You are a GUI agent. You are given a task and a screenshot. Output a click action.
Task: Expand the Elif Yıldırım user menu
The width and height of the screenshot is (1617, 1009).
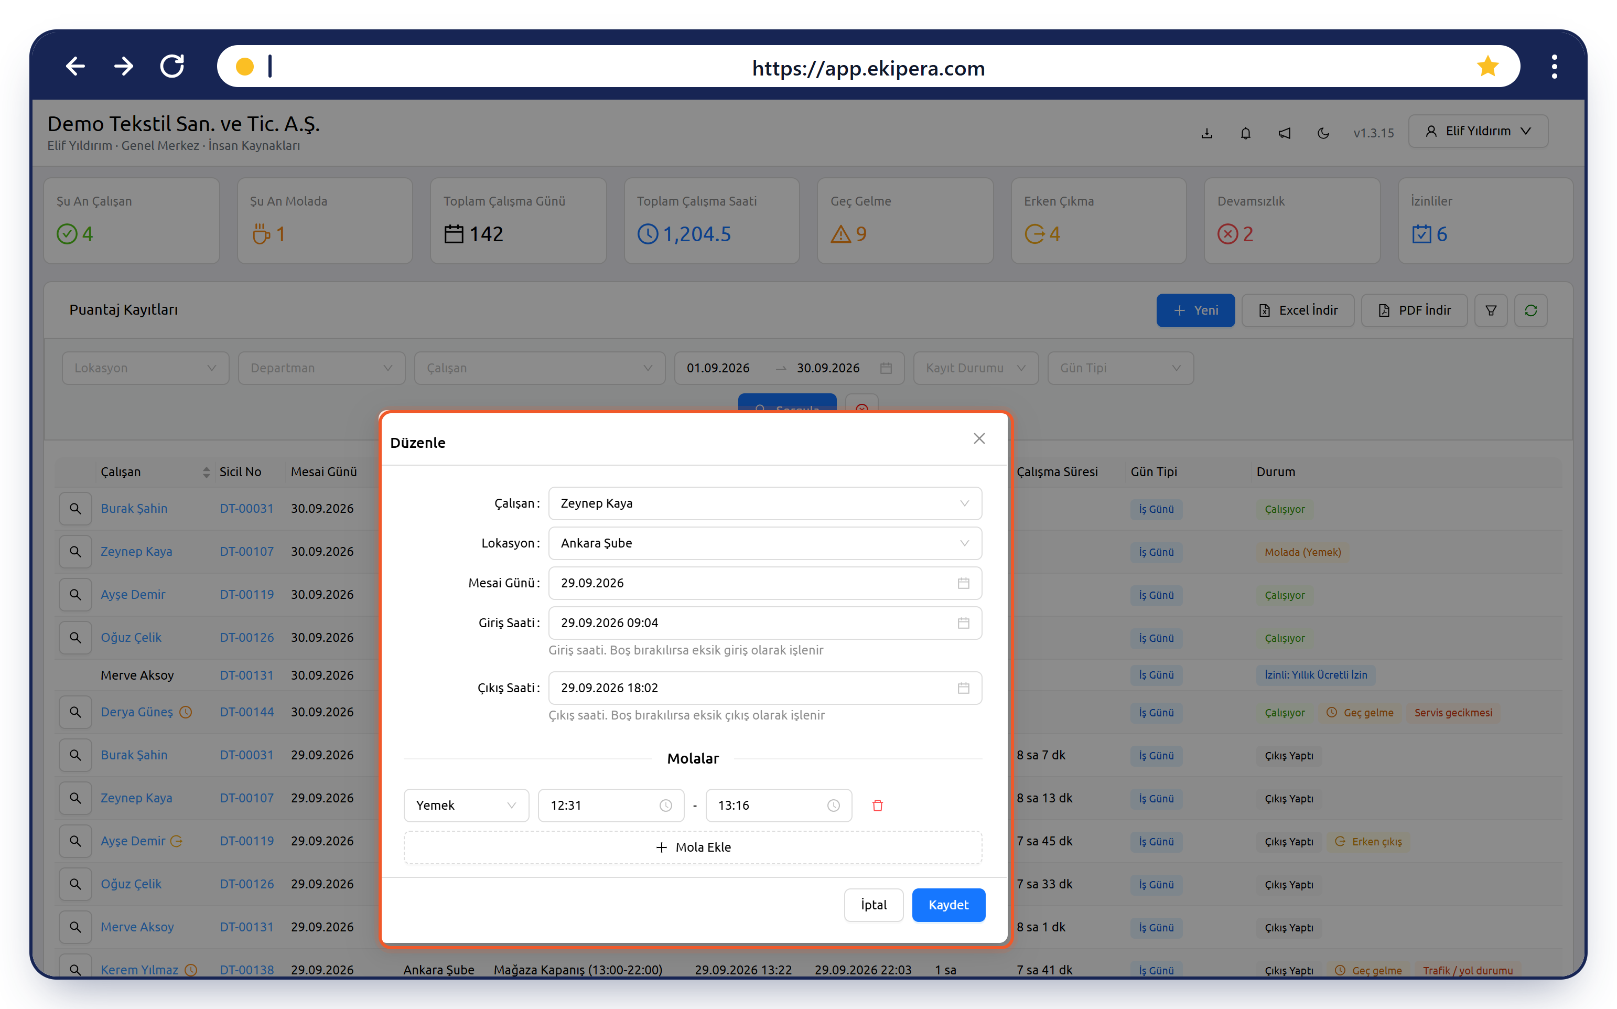click(1478, 132)
